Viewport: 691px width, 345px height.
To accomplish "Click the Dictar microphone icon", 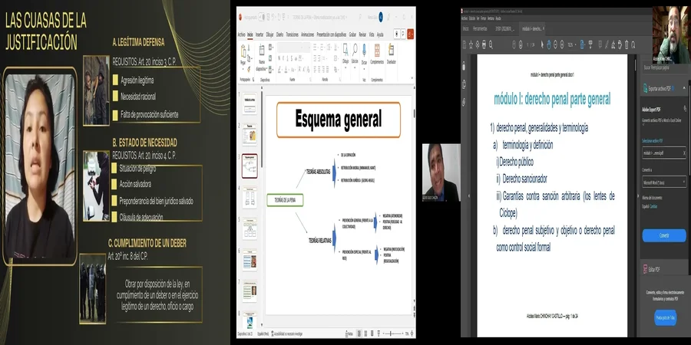I will click(x=364, y=50).
